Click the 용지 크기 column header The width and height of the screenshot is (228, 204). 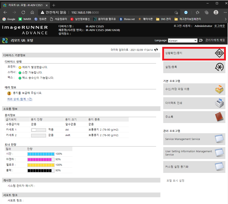click(71, 120)
